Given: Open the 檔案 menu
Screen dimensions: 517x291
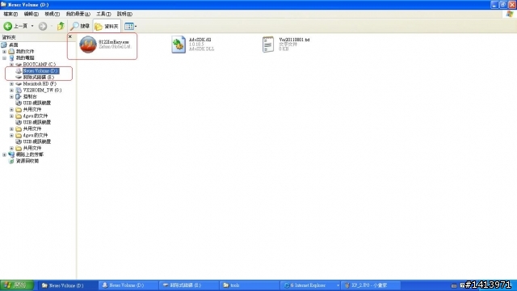Looking at the screenshot, I should [11, 14].
